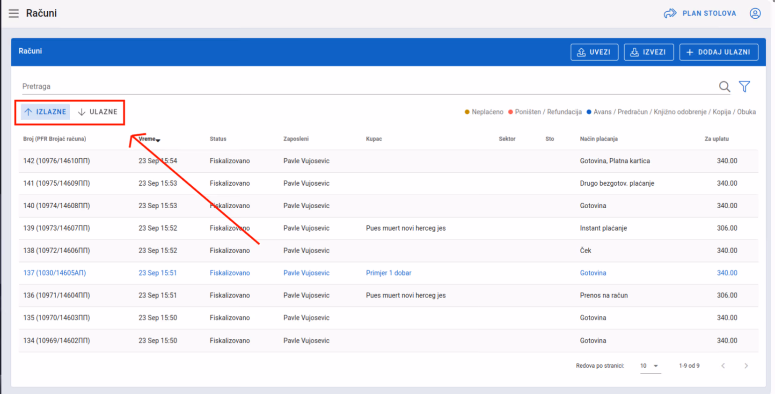Click the 306.00 amount in row 139

pyautogui.click(x=727, y=228)
